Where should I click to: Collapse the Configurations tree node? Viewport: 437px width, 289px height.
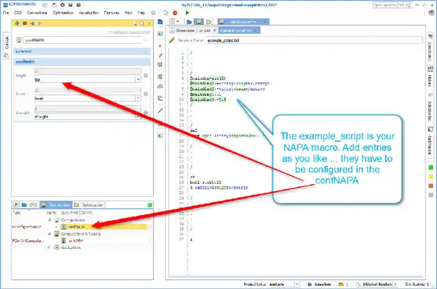coord(49,220)
